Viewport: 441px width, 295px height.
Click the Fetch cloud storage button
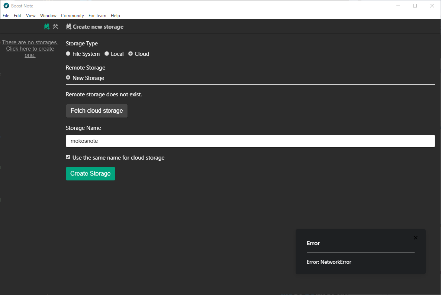(x=97, y=110)
